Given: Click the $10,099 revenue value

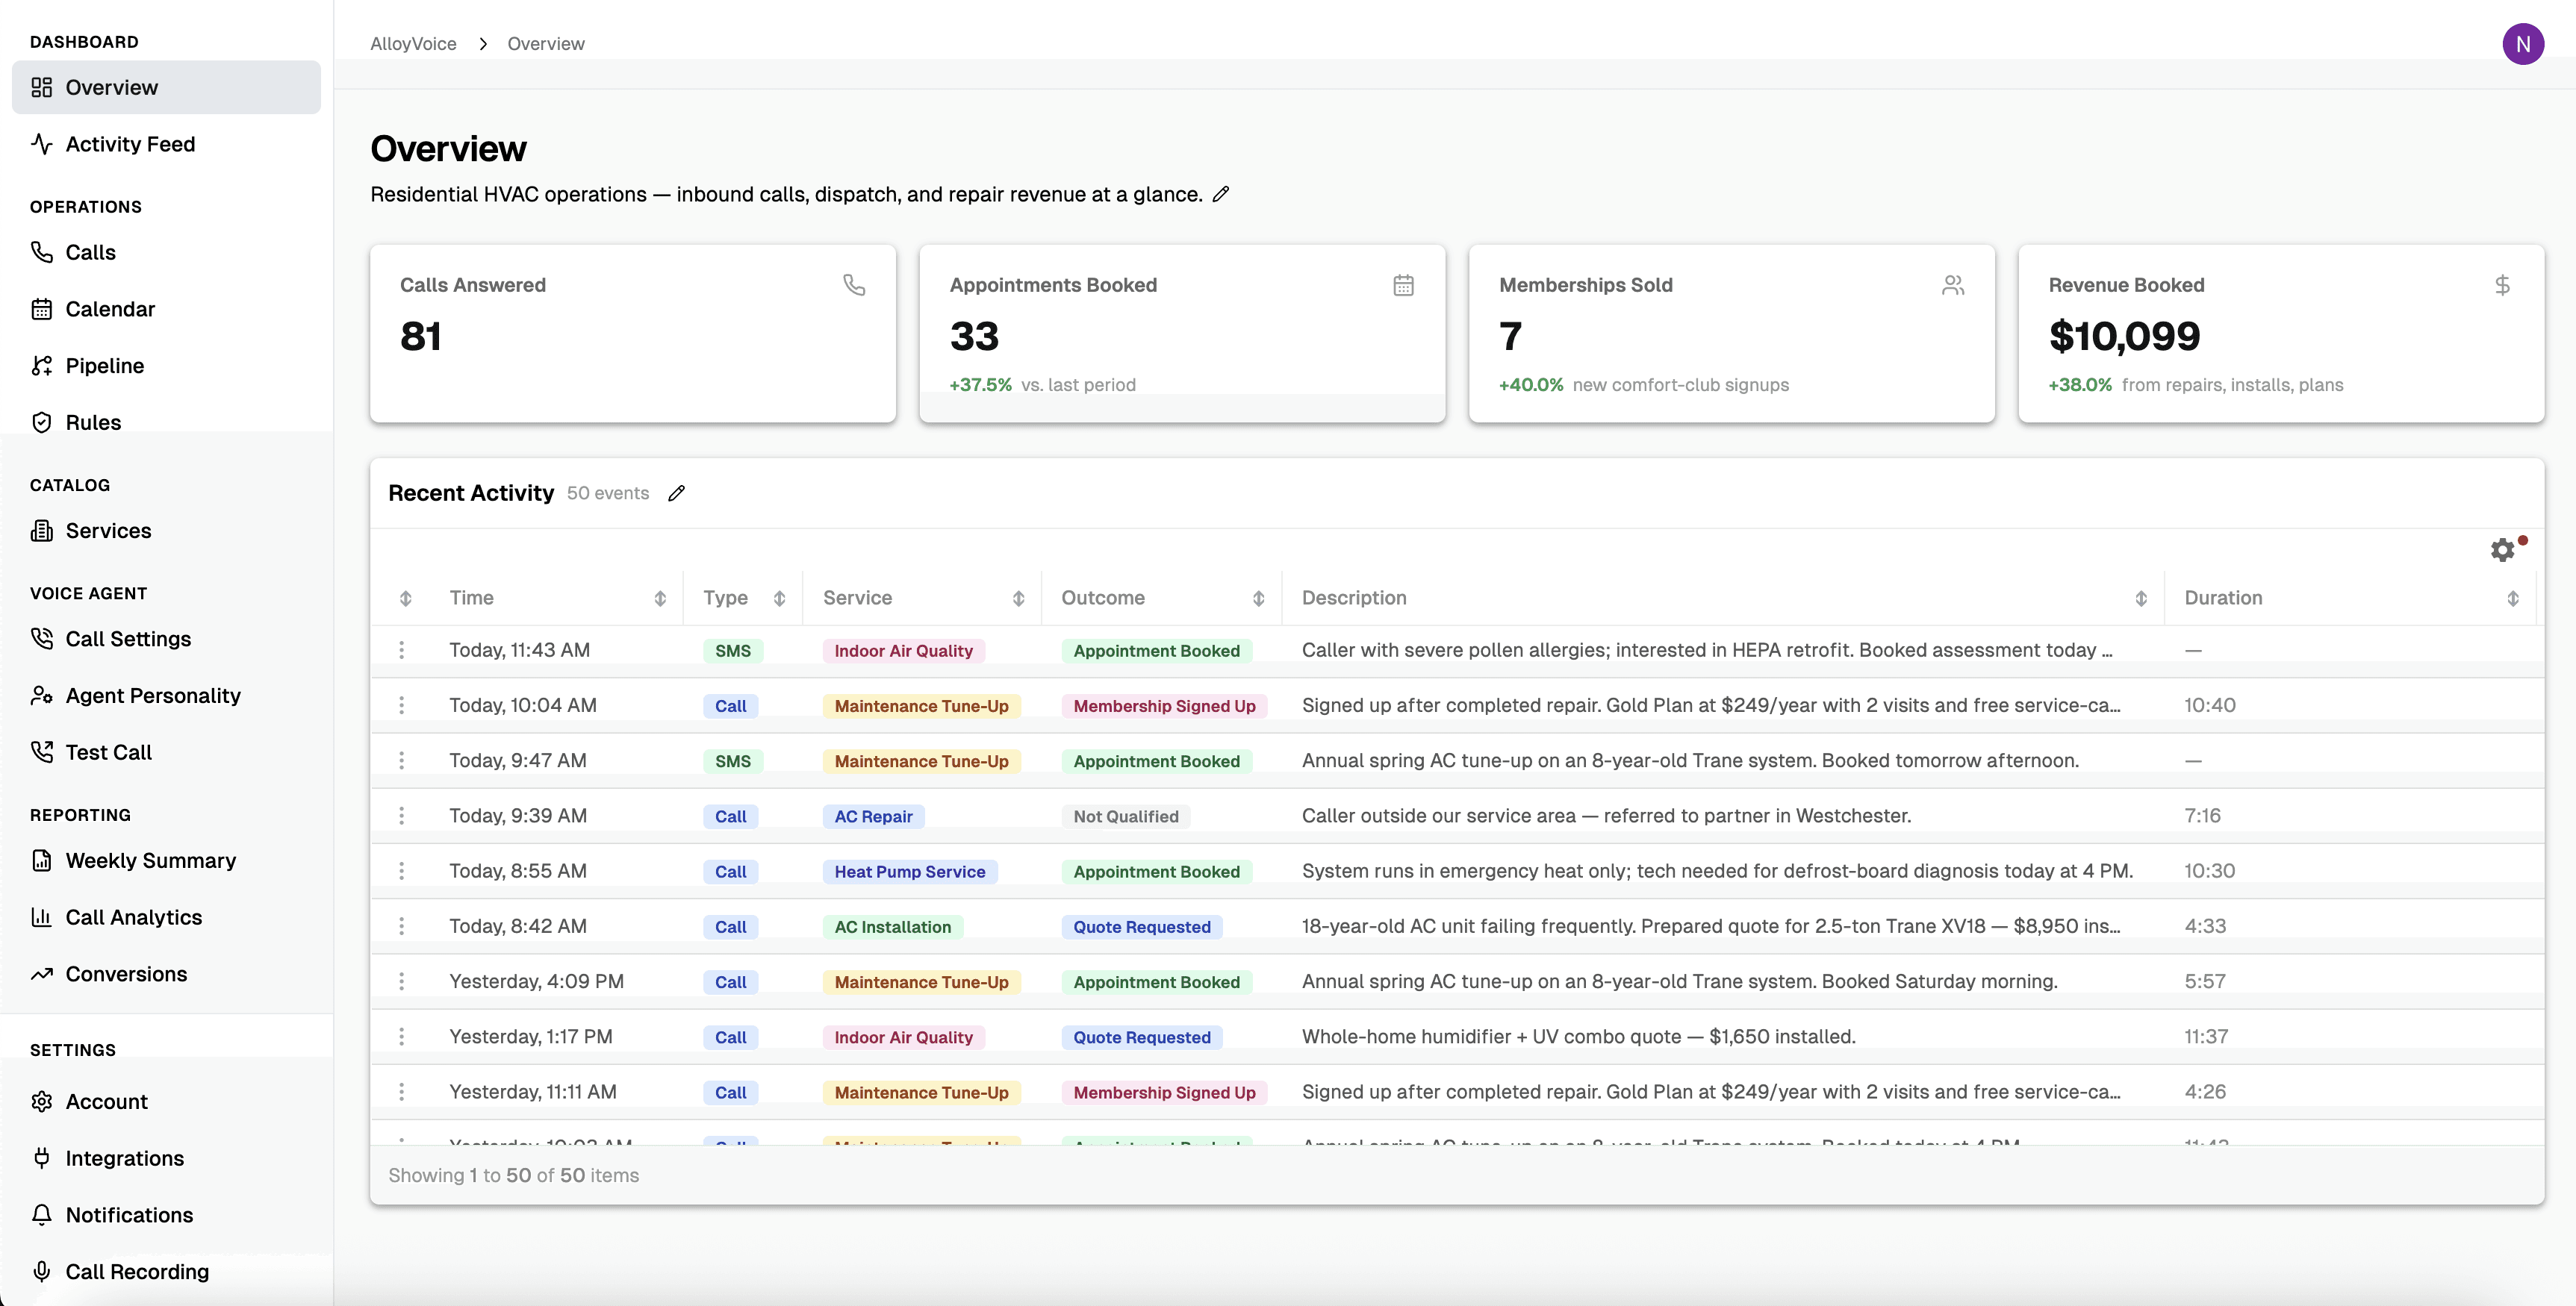Looking at the screenshot, I should [2124, 336].
